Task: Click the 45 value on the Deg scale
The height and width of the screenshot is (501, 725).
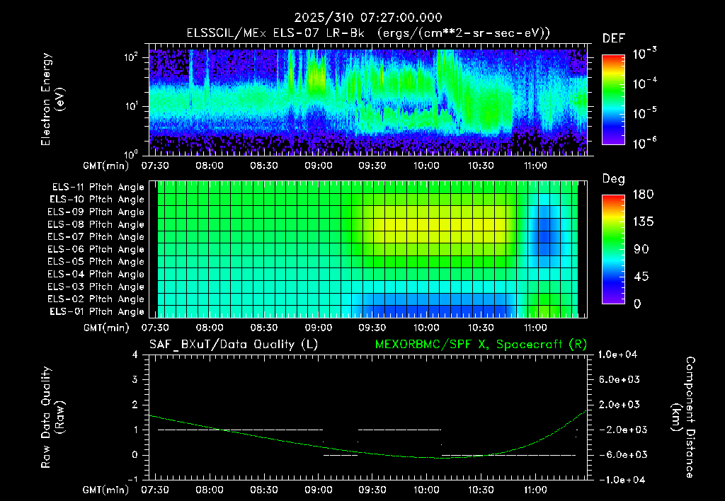Action: pyautogui.click(x=640, y=277)
